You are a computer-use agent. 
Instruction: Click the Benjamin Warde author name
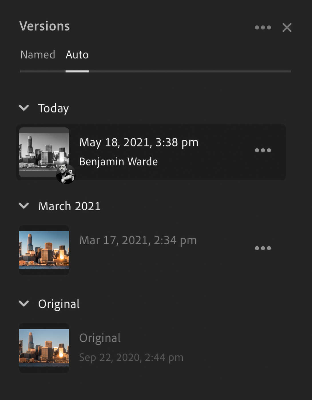(118, 162)
